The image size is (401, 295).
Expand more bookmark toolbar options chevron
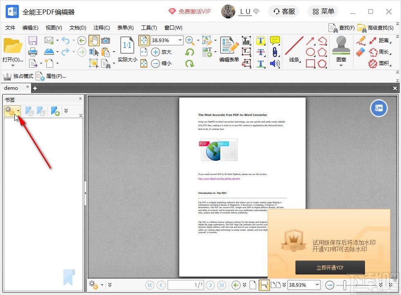pyautogui.click(x=66, y=111)
